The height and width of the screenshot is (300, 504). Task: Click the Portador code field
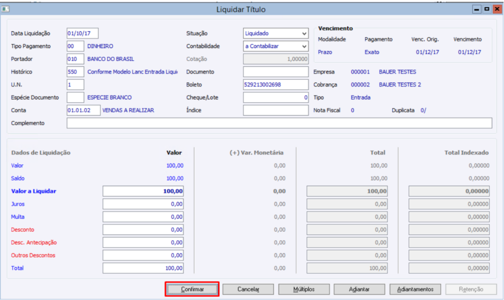[75, 59]
